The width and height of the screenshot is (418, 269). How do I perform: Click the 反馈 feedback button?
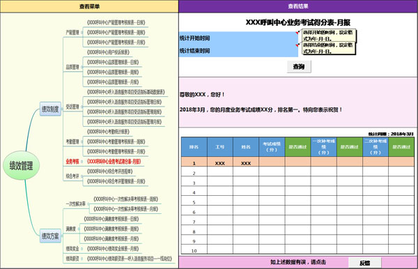pyautogui.click(x=364, y=263)
